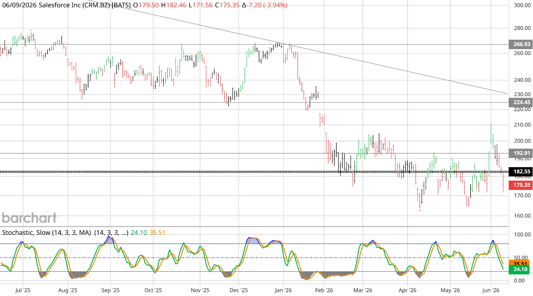Click the Sep '25 date axis label

pos(110,290)
